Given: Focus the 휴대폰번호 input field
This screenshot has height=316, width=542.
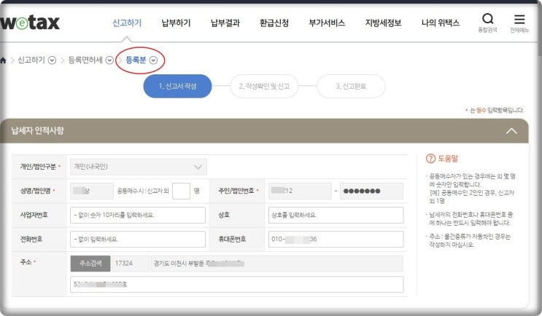Looking at the screenshot, I should [x=336, y=239].
